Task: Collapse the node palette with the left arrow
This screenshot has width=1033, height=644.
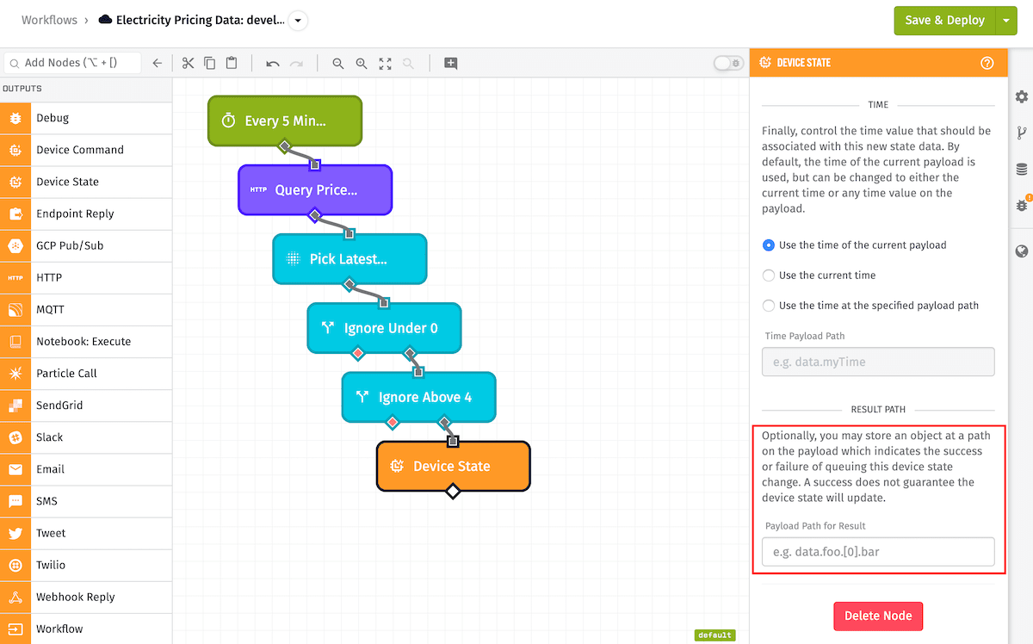Action: (157, 63)
